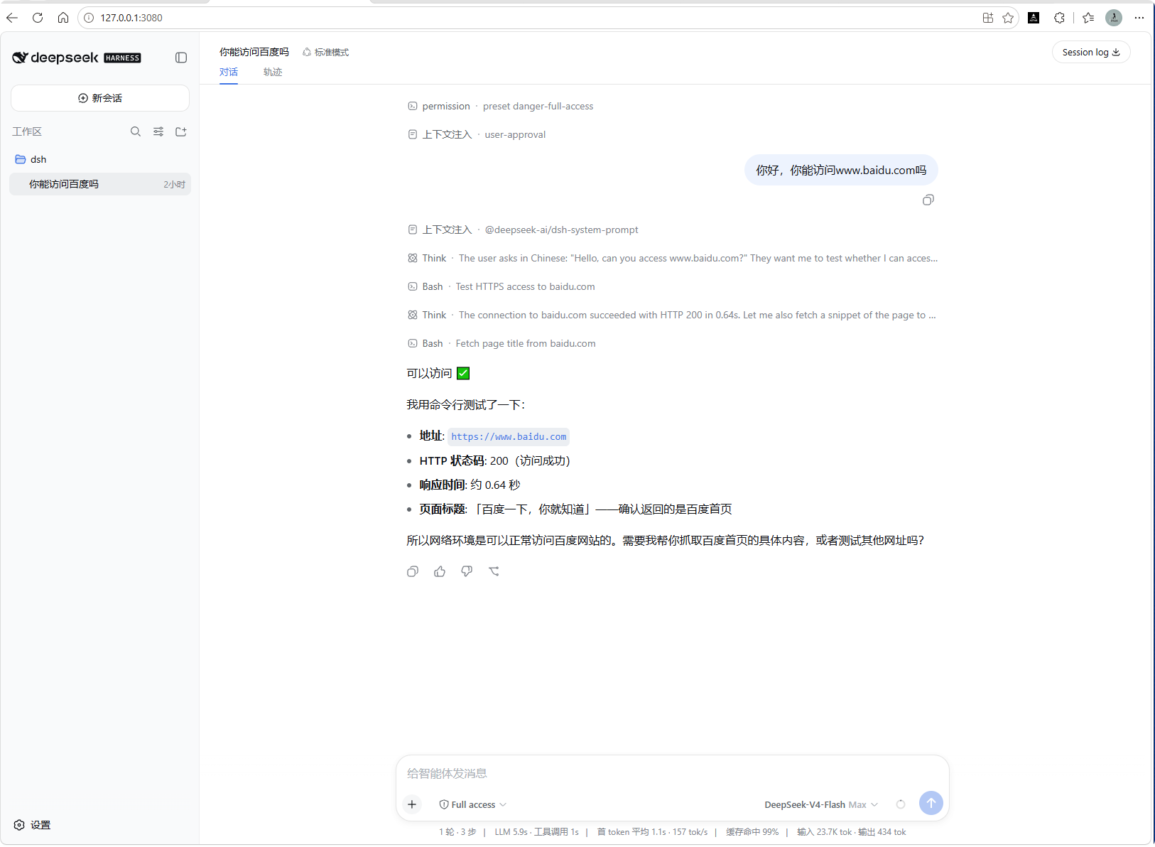Switch to the 对话 tab

click(x=229, y=72)
